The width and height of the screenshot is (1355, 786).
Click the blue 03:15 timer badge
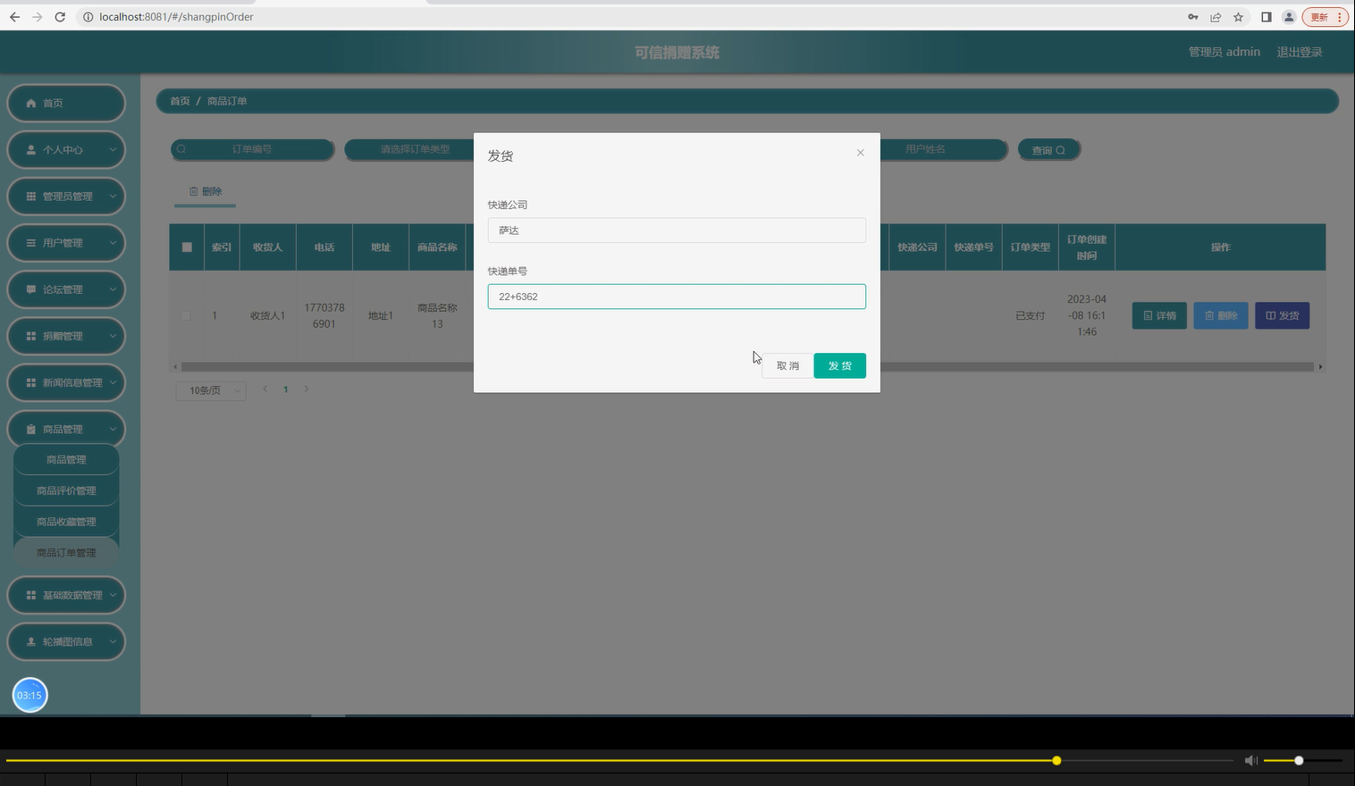coord(29,695)
